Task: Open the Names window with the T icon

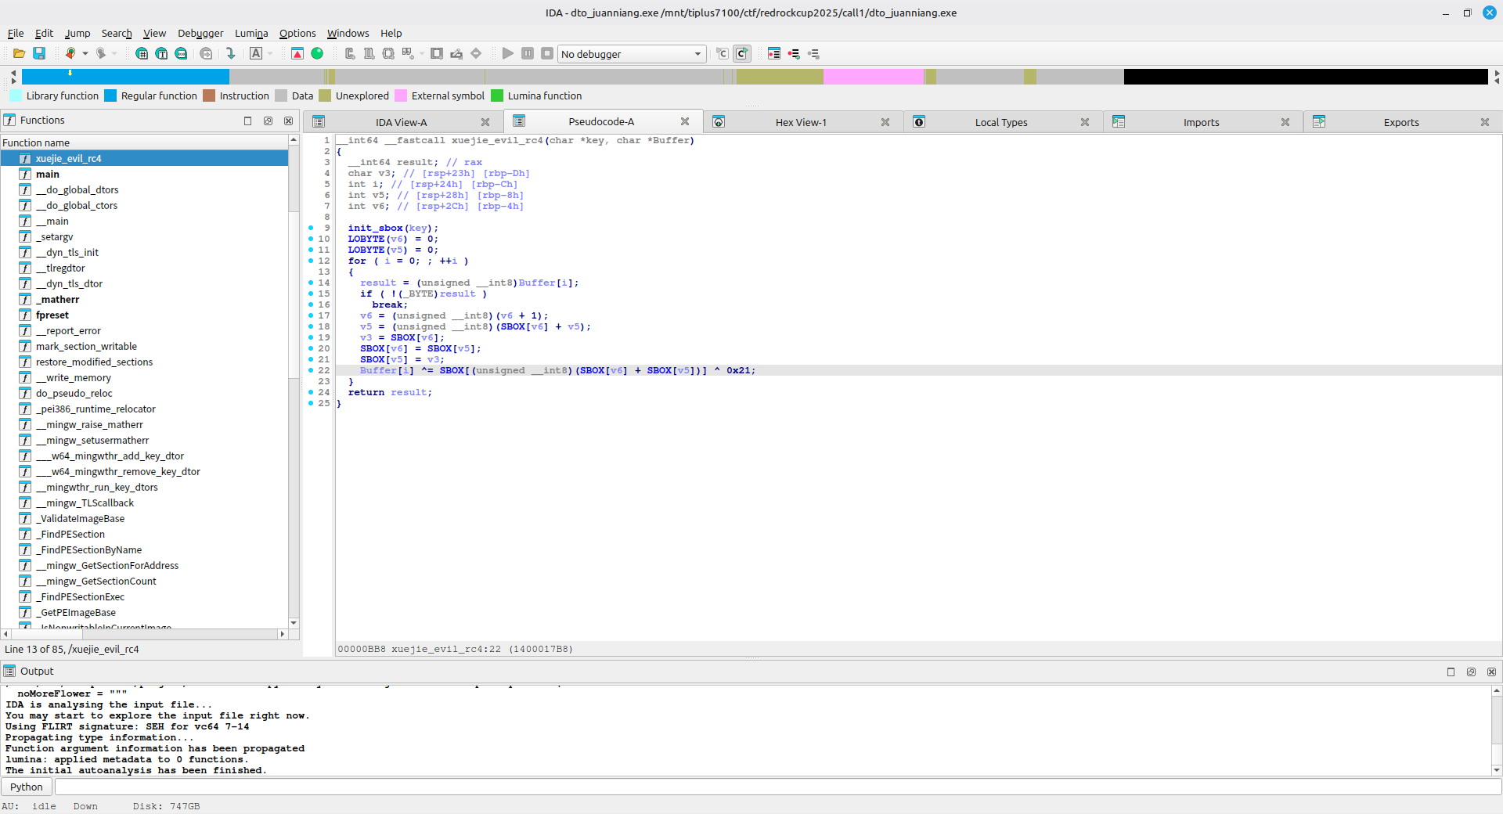Action: point(161,53)
